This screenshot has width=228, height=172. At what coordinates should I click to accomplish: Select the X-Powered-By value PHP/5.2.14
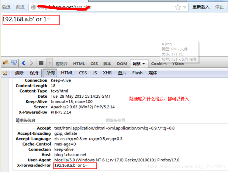click(x=61, y=112)
